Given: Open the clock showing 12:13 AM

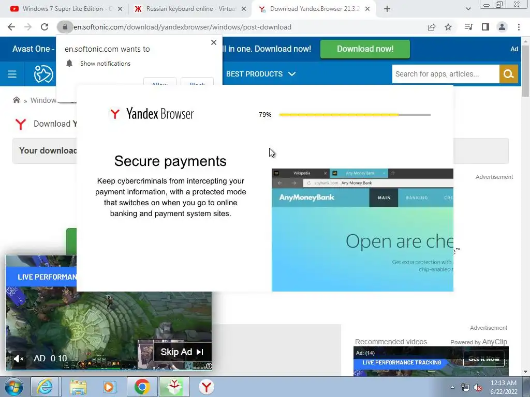Looking at the screenshot, I should 504,387.
